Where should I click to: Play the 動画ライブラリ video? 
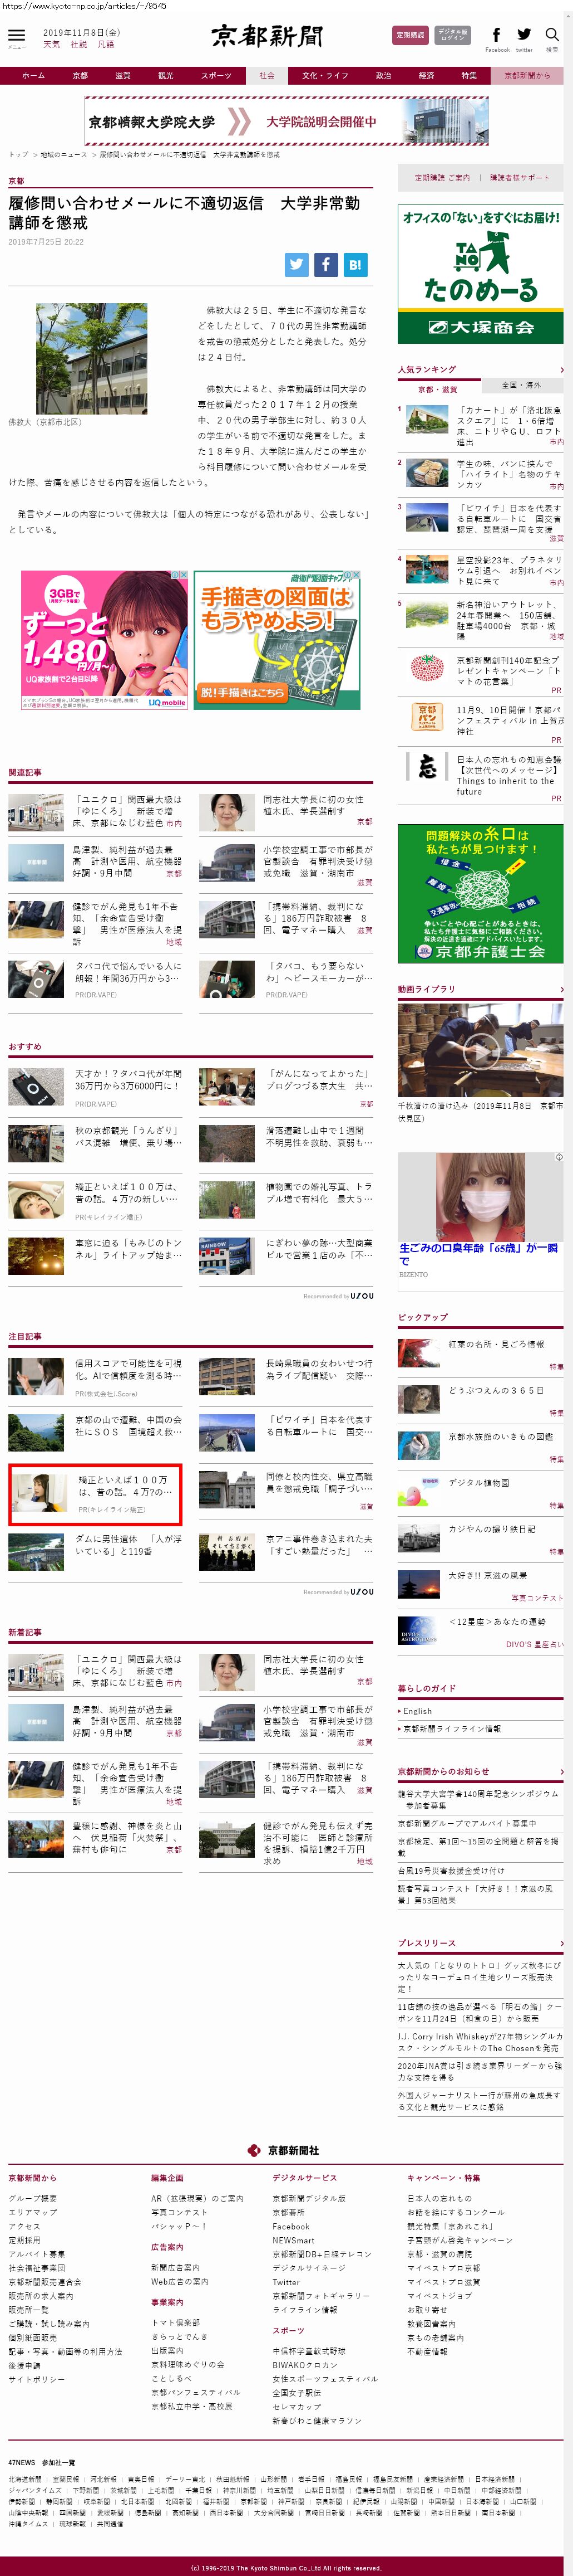480,1051
